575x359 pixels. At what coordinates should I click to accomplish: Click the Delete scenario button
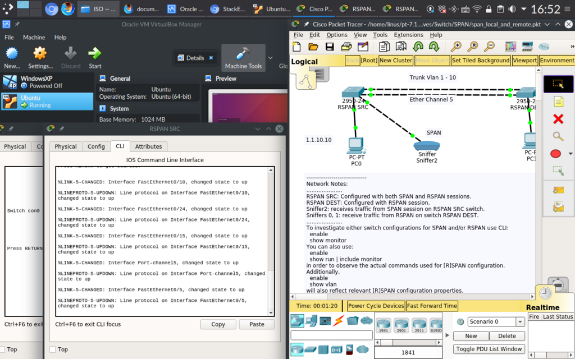point(507,336)
